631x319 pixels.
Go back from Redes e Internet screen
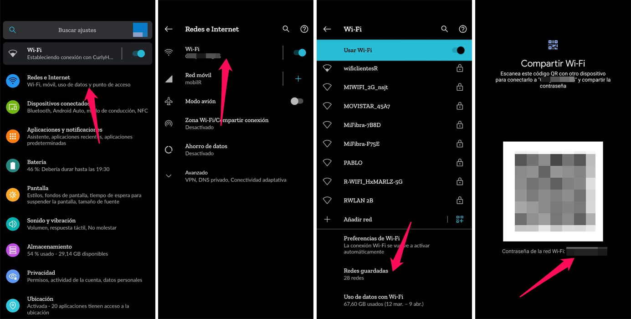coord(169,29)
